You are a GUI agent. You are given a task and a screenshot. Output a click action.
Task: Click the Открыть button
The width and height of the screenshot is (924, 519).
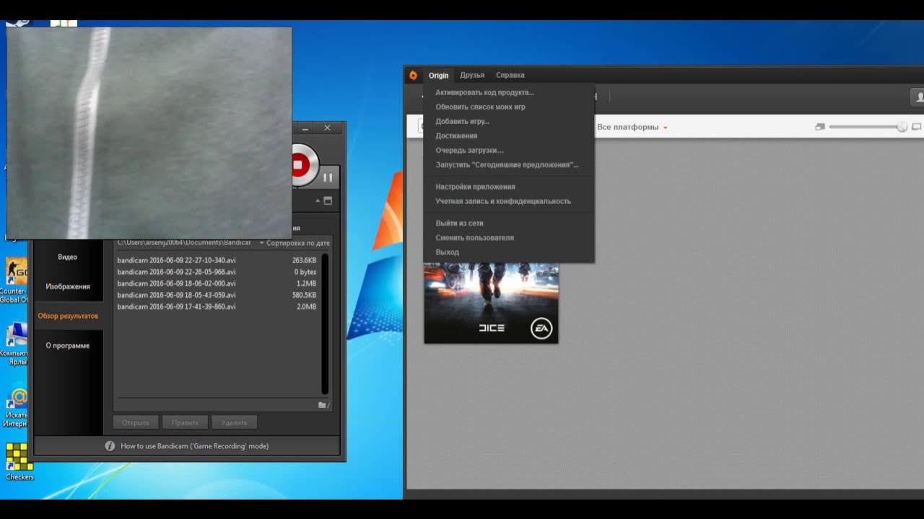136,422
